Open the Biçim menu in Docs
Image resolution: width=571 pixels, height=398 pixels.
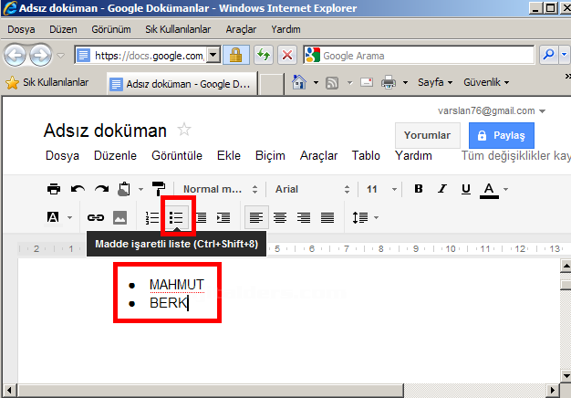click(271, 155)
